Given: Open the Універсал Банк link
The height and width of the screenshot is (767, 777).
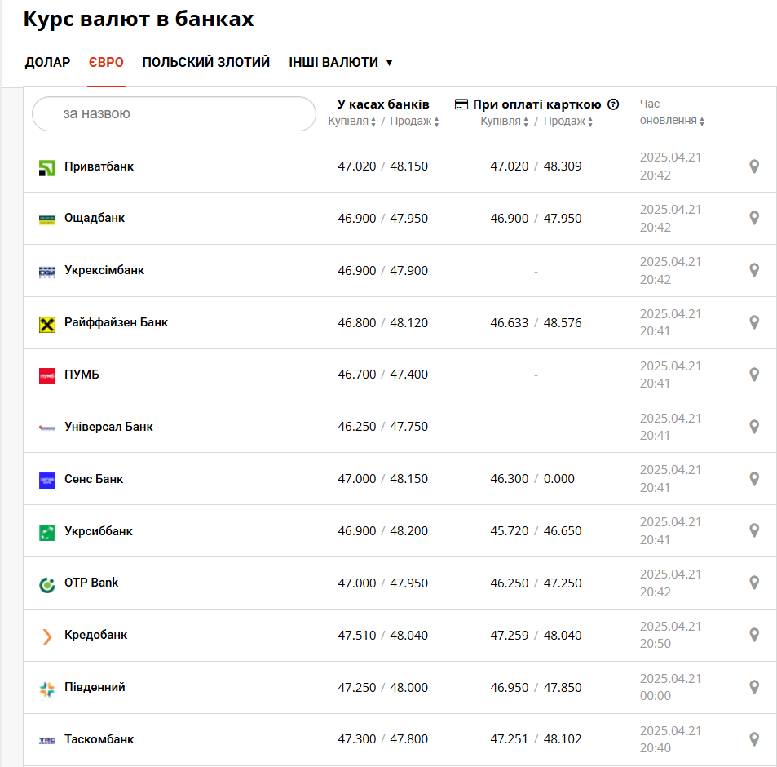Looking at the screenshot, I should (108, 427).
